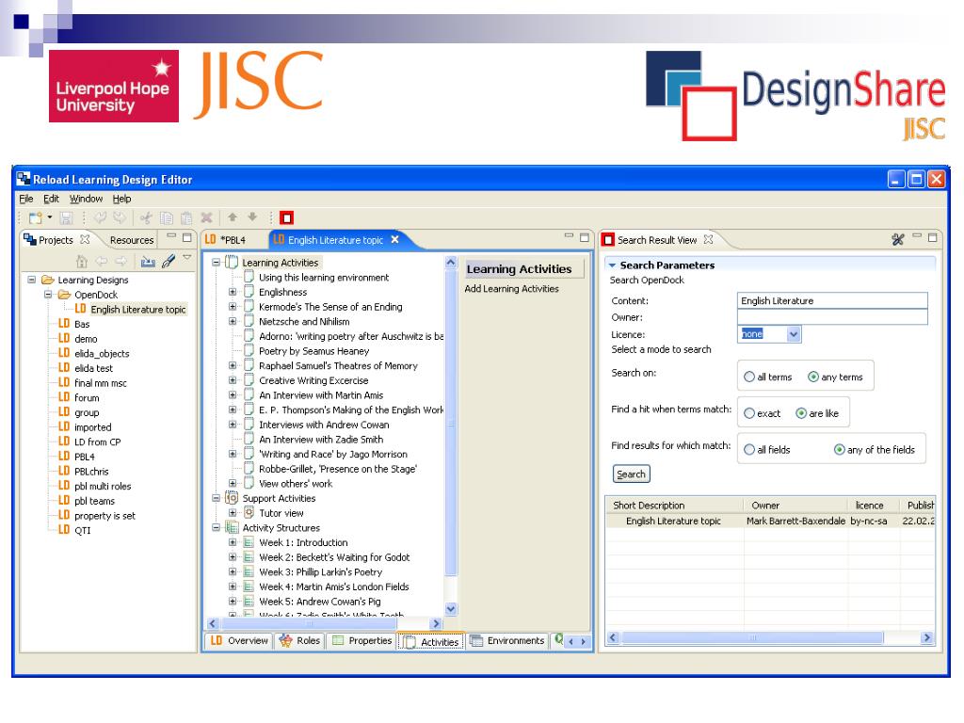Open the File menu
Image resolution: width=964 pixels, height=723 pixels.
pyautogui.click(x=25, y=199)
